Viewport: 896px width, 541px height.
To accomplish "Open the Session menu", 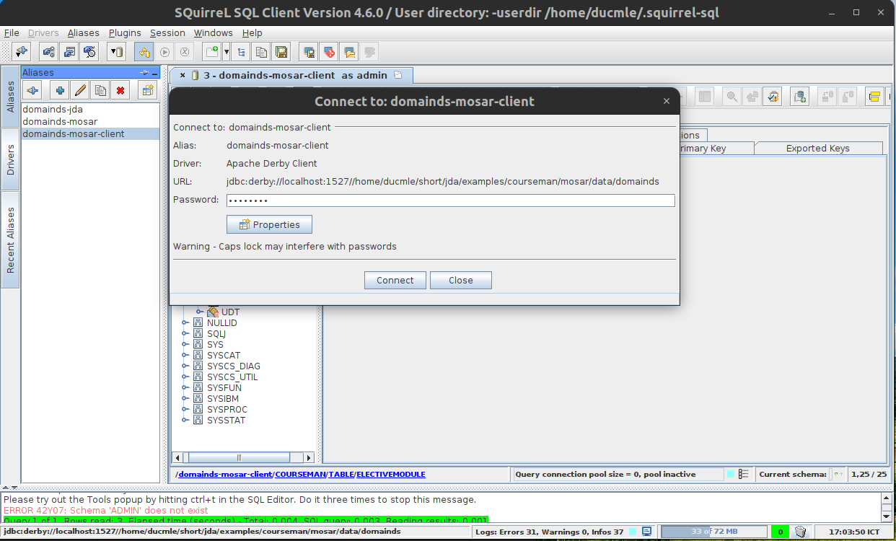I will click(x=167, y=33).
